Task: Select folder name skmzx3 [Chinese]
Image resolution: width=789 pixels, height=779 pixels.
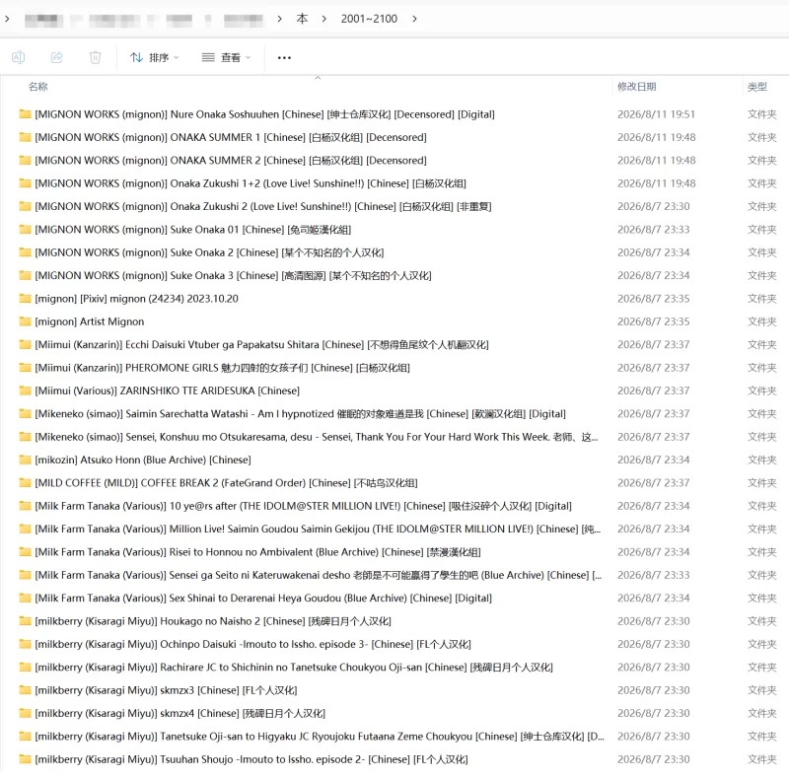Action: (166, 690)
